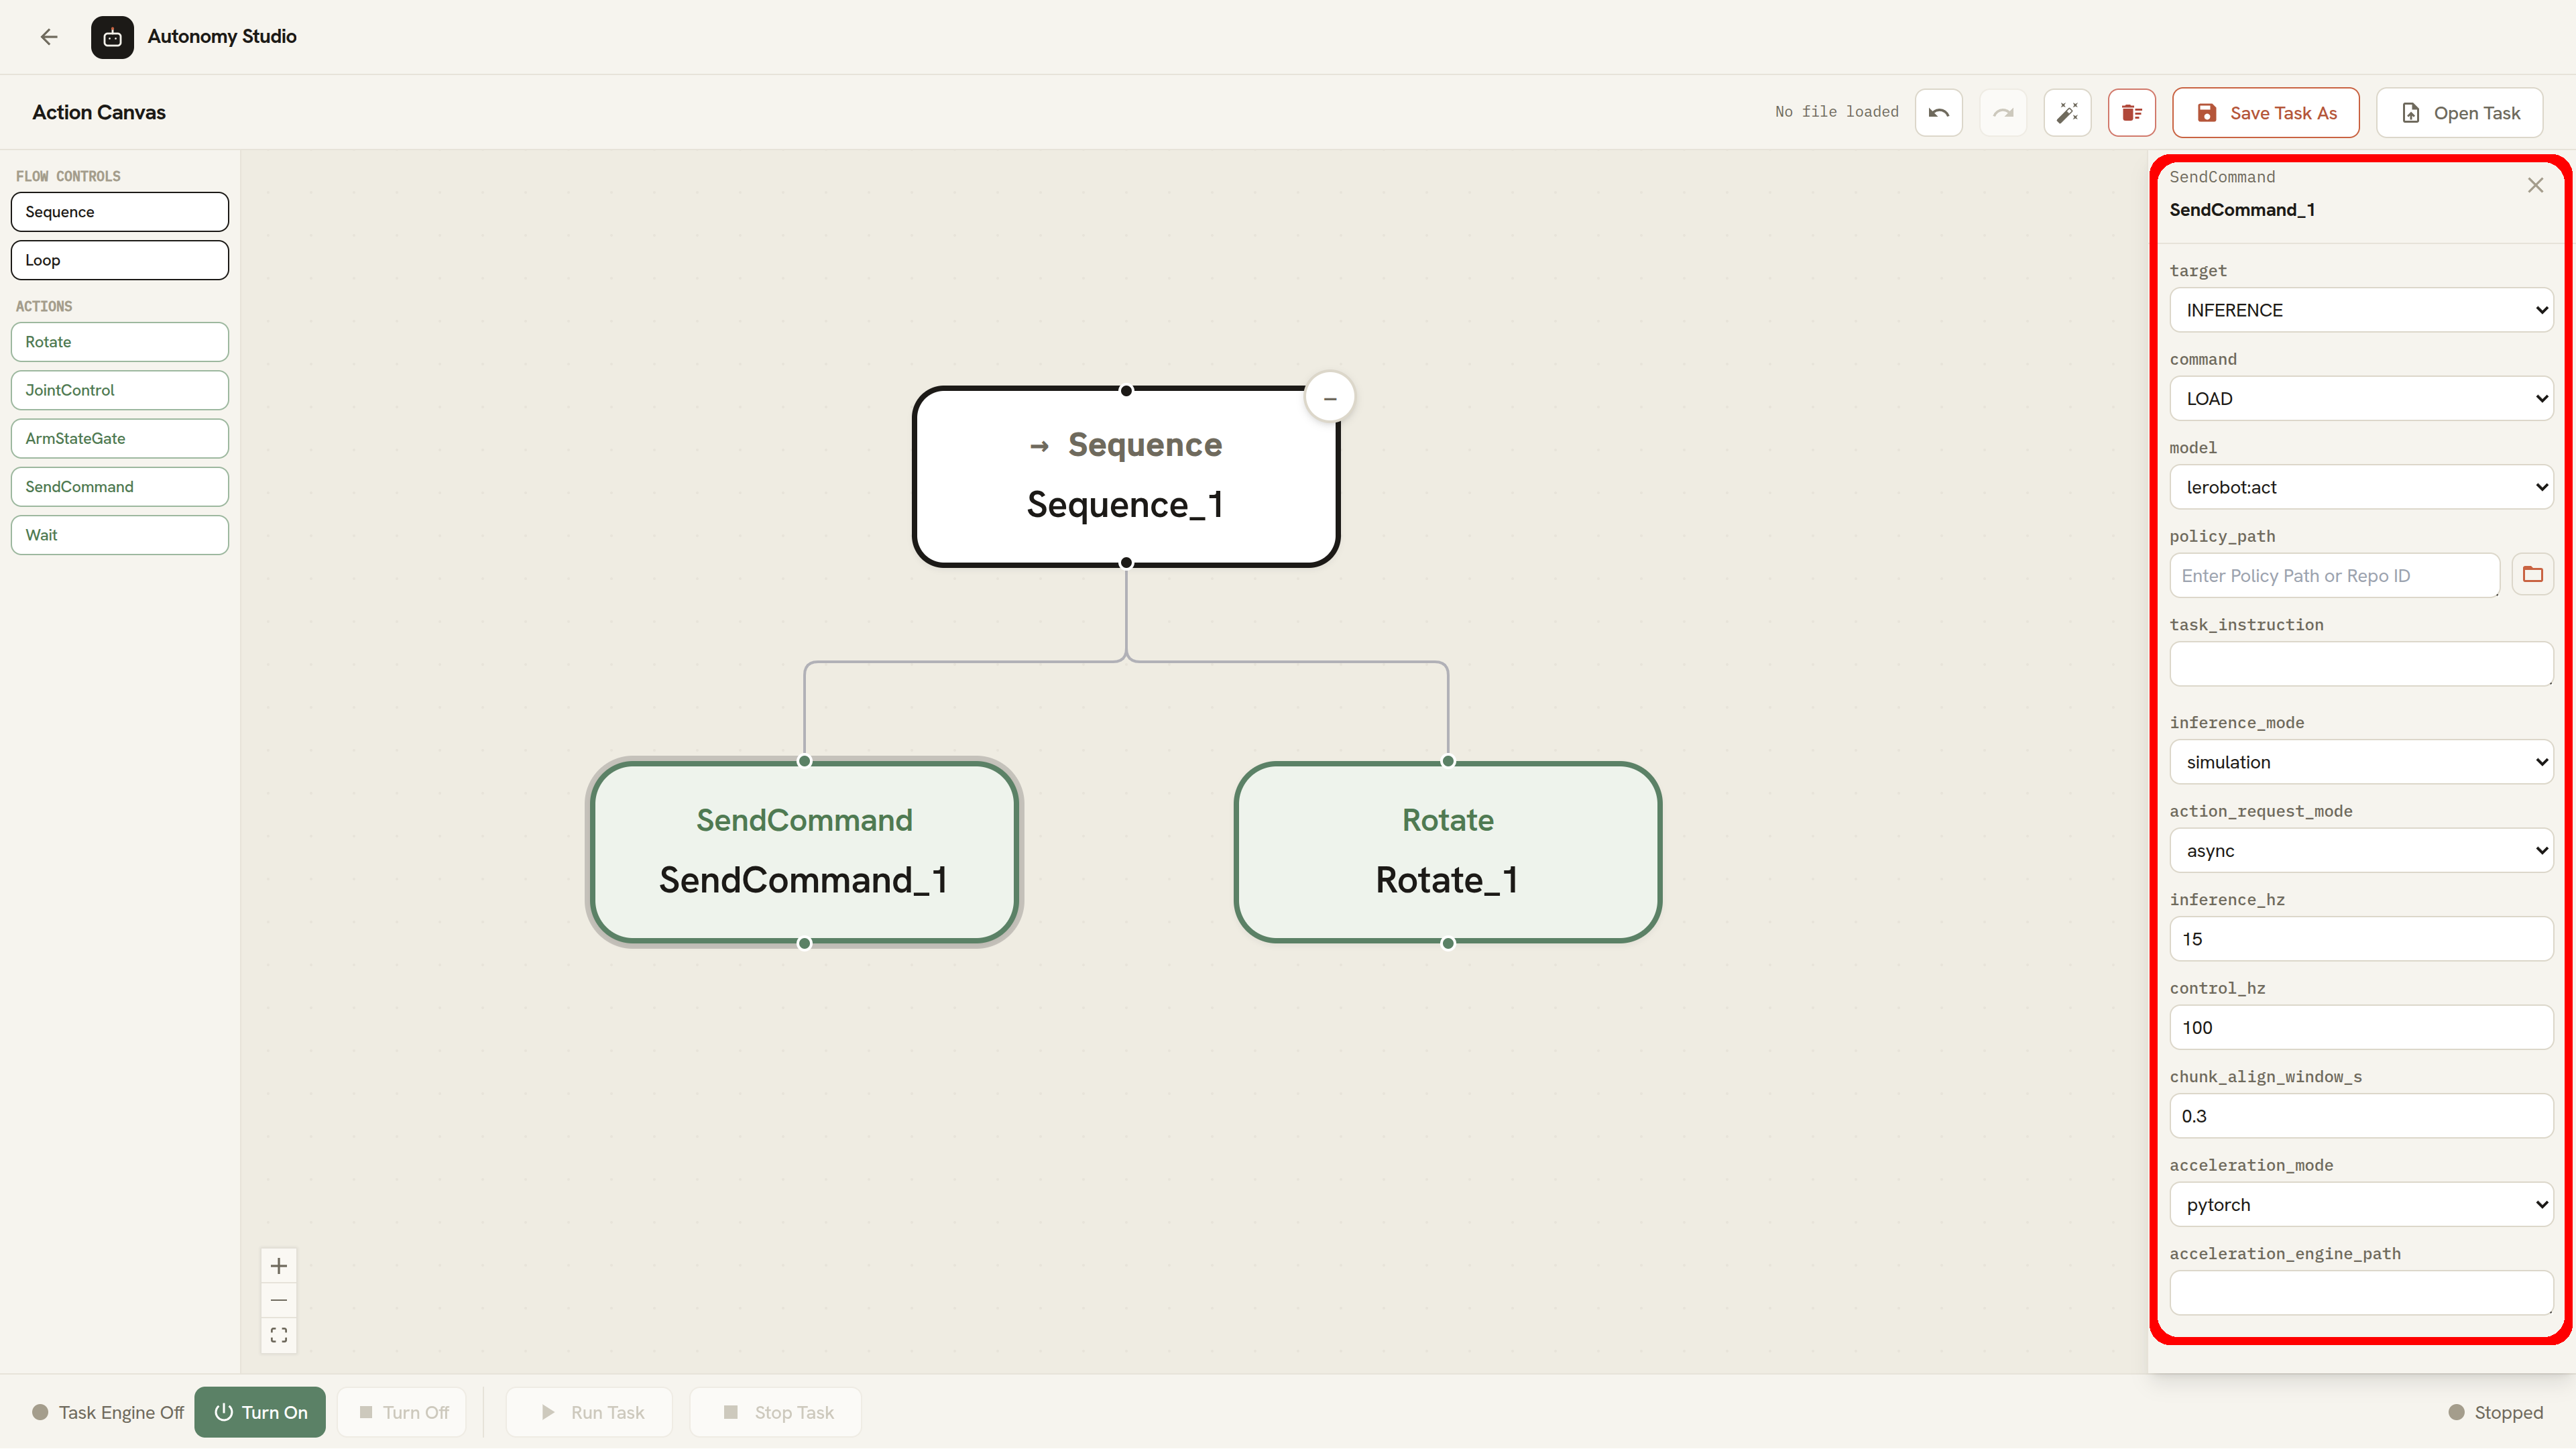Click the magic wand auto-layout icon
The image size is (2576, 1449).
(x=2067, y=112)
